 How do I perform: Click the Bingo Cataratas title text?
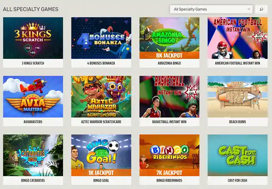(x=33, y=180)
